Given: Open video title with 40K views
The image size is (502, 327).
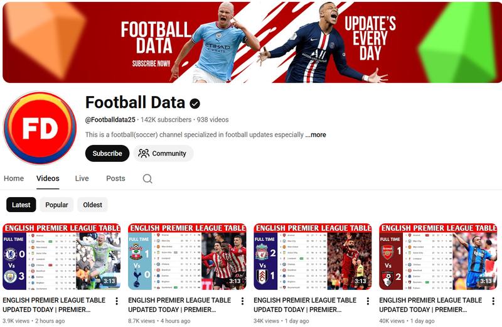Looking at the screenshot, I should coord(430,305).
